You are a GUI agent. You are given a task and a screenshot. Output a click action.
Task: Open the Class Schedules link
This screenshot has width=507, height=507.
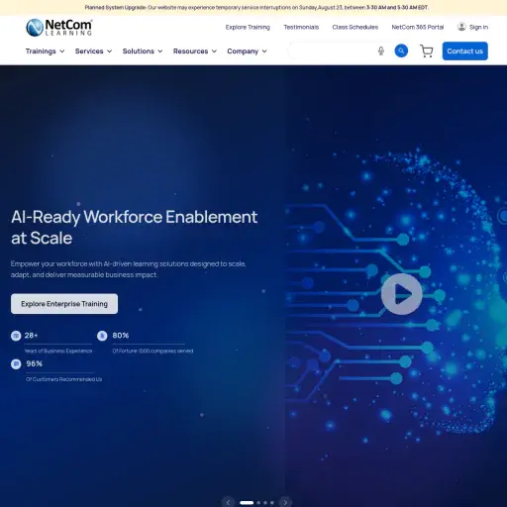click(x=355, y=27)
